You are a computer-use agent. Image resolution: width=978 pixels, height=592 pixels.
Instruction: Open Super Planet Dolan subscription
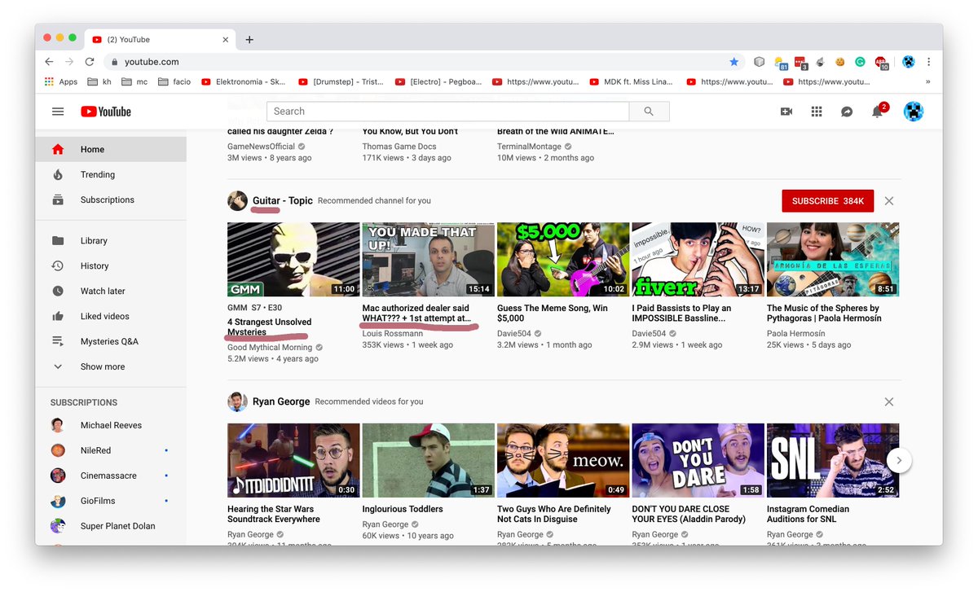tap(111, 526)
